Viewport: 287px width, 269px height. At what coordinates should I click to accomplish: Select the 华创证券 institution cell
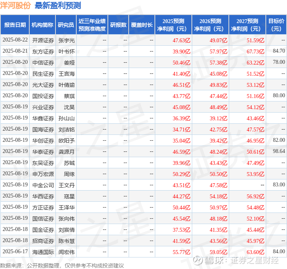(43, 141)
